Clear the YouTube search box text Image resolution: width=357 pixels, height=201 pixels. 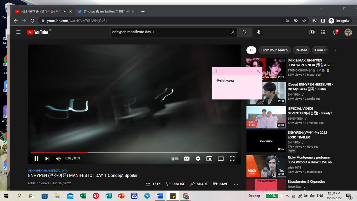[x=233, y=32]
